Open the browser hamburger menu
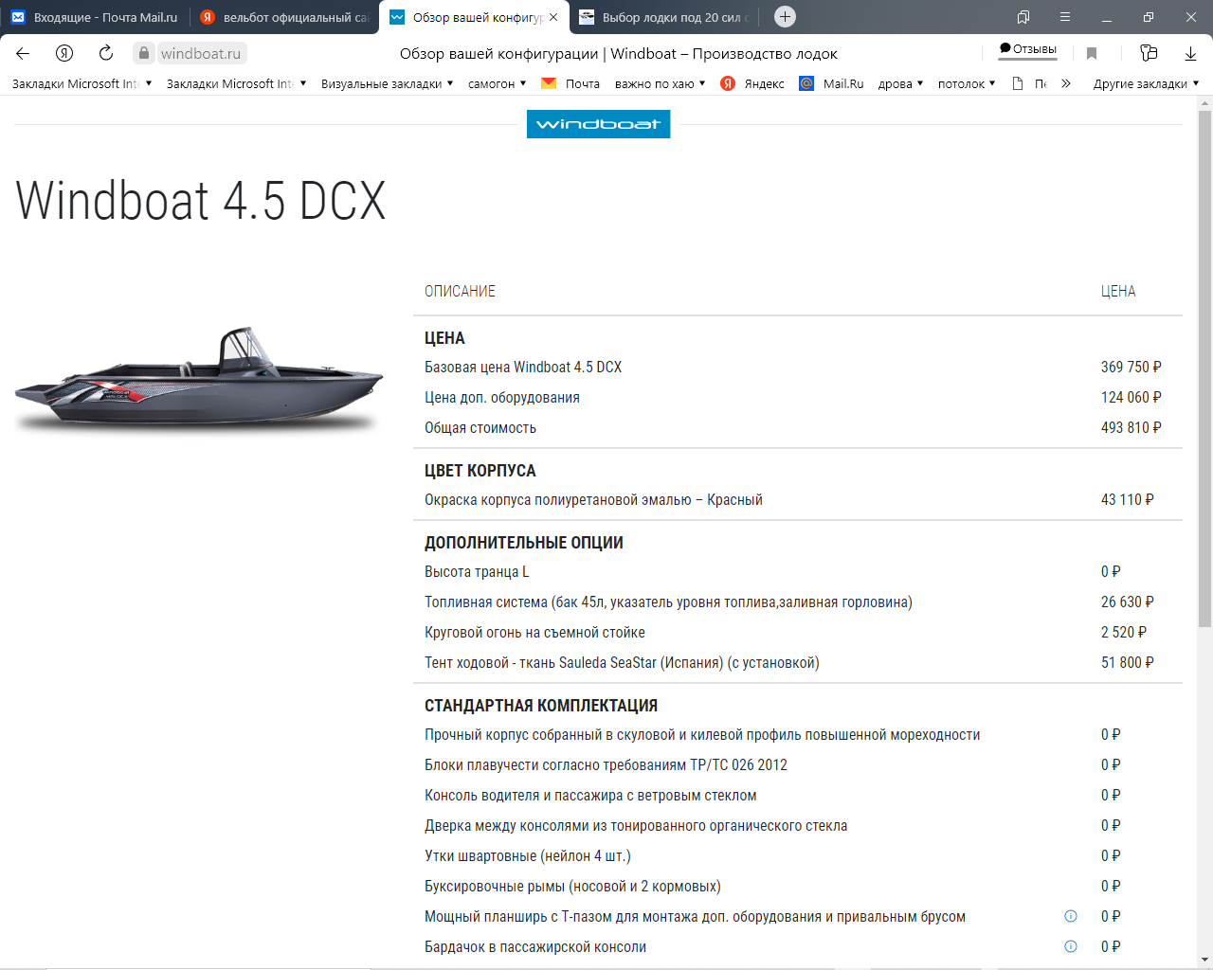Viewport: 1213px width, 970px height. [x=1065, y=17]
